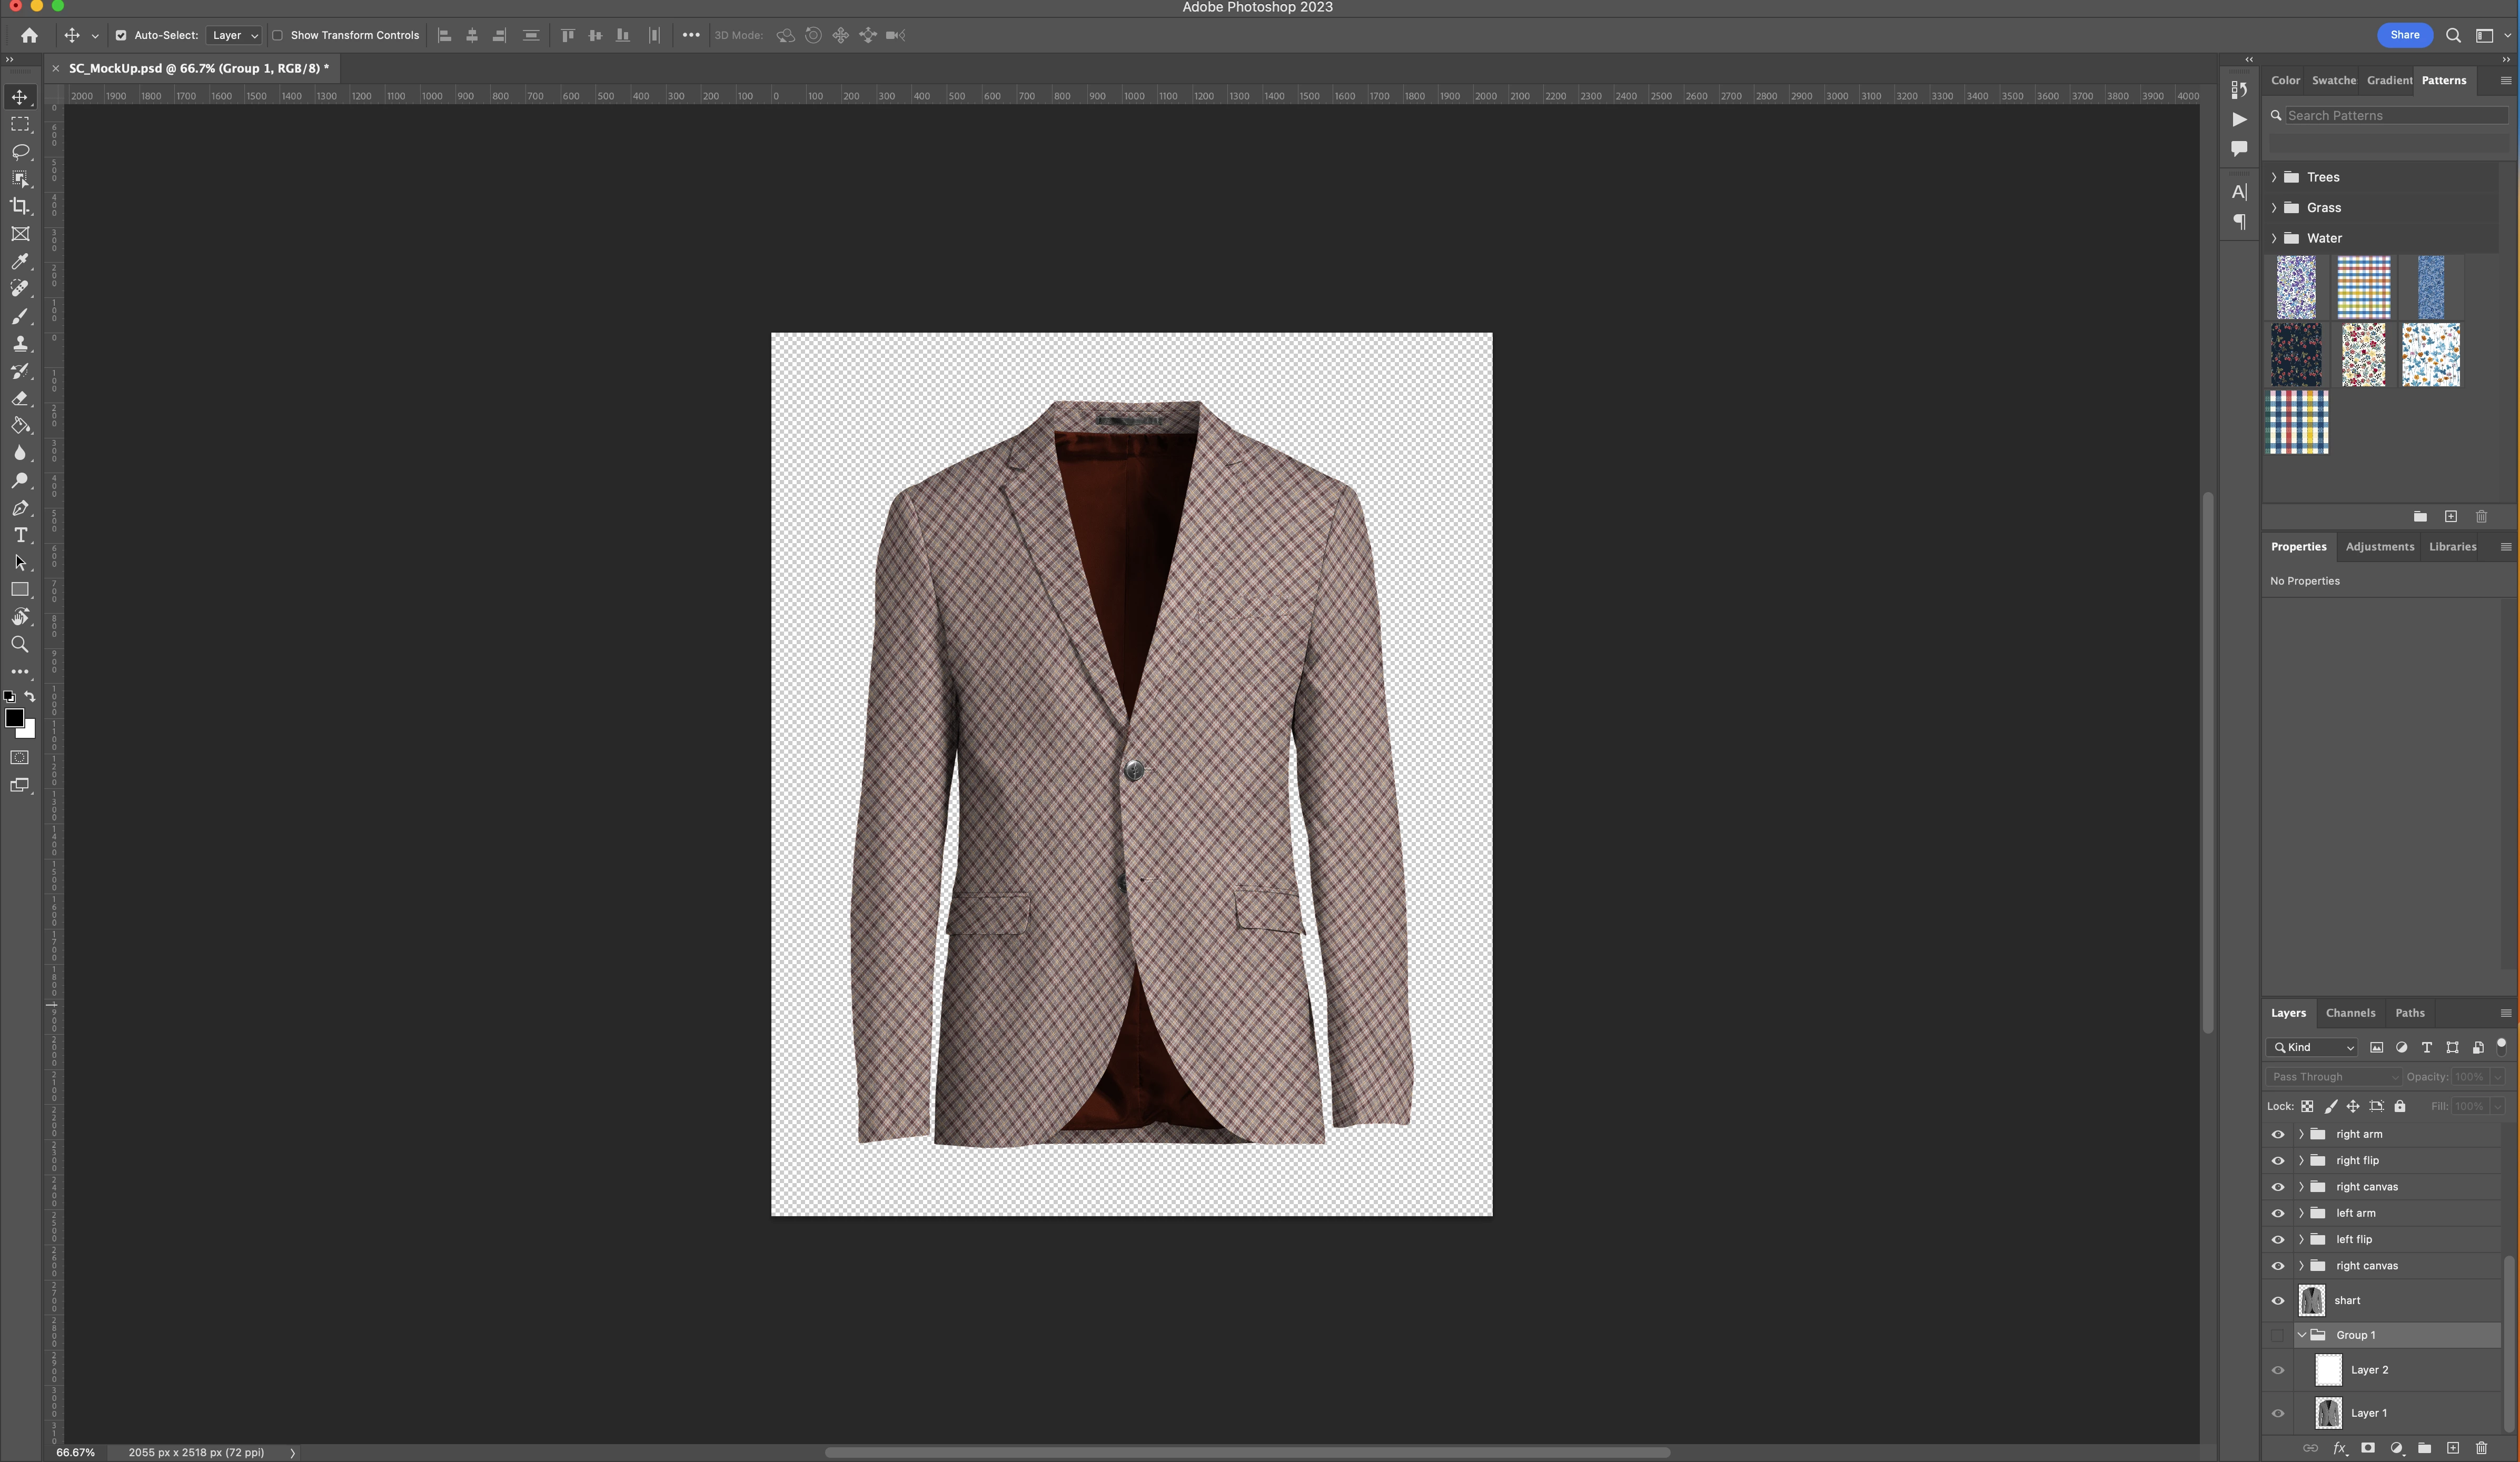Image resolution: width=2520 pixels, height=1462 pixels.
Task: Disable the Auto-Select checkbox
Action: point(121,35)
